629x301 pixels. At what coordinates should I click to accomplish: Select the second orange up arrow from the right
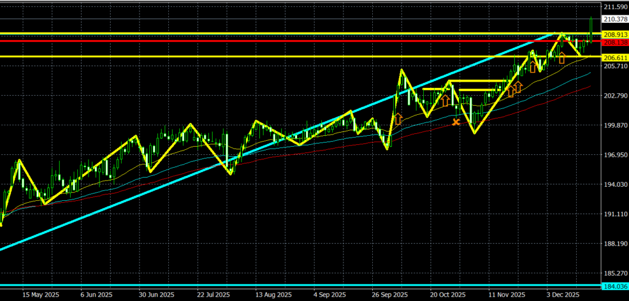click(533, 66)
